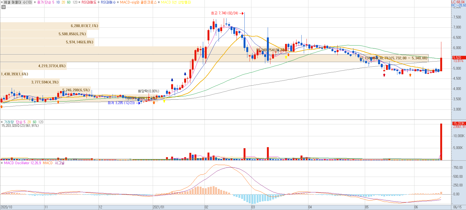Toggle the 거래량 volume panel marker
The image size is (466, 210).
tap(2, 122)
